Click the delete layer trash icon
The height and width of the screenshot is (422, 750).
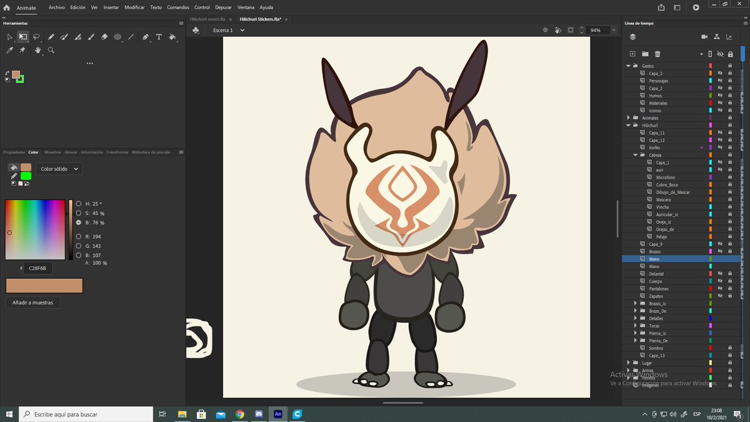point(657,54)
